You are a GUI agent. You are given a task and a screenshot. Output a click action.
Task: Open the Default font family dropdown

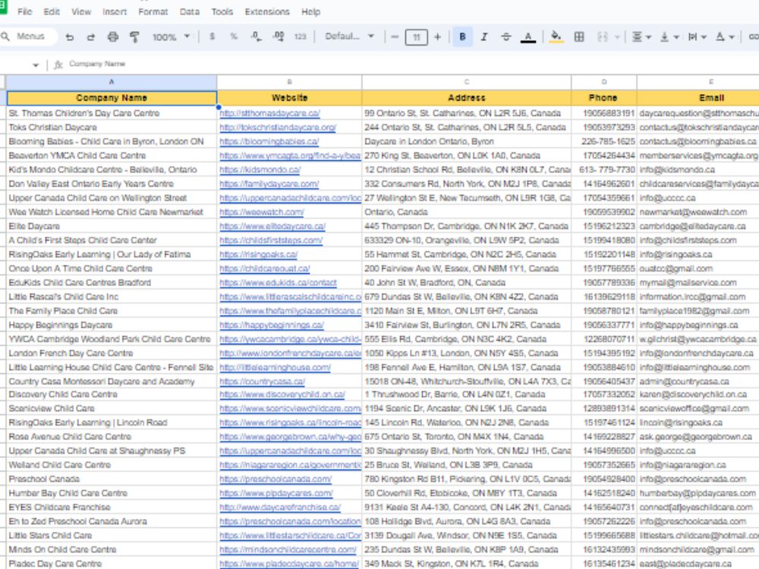349,36
